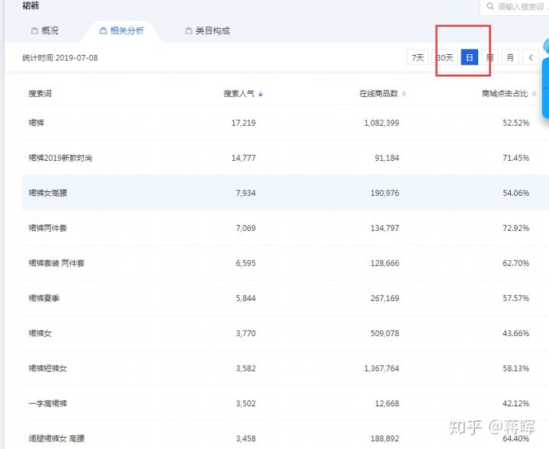Click search popularity value 7,934

click(x=246, y=193)
